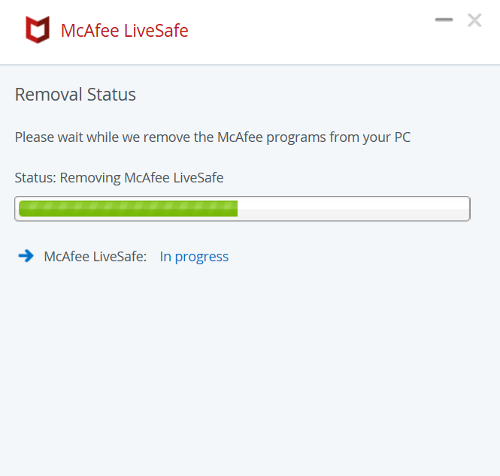Click the divider line under the header
This screenshot has height=476, width=500.
[250, 65]
